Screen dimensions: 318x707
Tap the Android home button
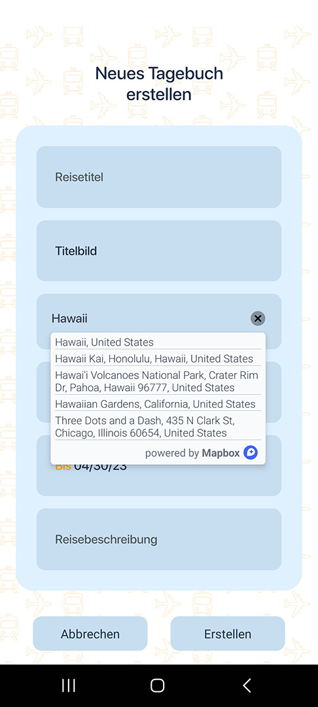[157, 685]
